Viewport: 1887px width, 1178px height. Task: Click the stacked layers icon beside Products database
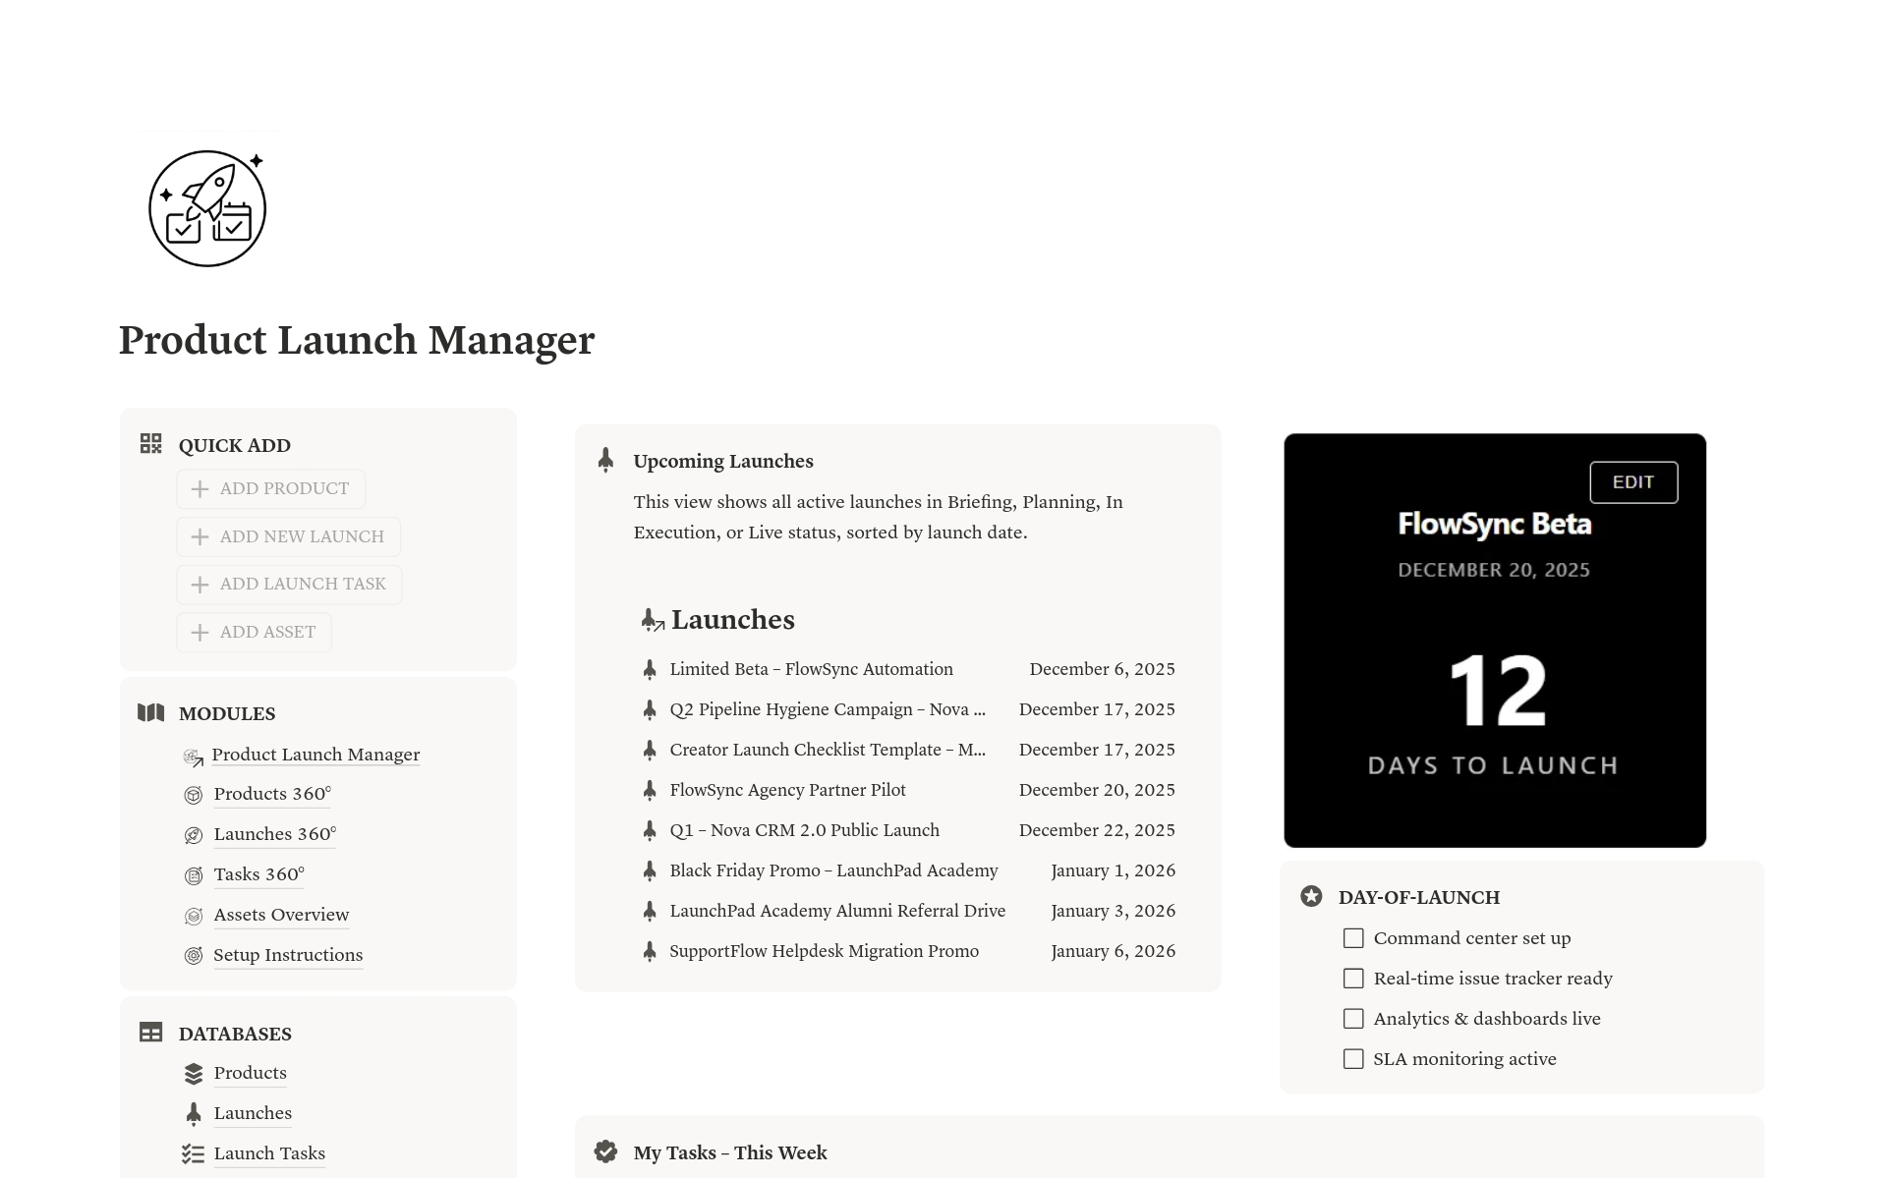194,1073
